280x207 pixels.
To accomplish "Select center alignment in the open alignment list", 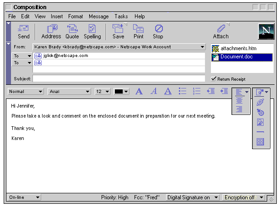I will (x=238, y=101).
